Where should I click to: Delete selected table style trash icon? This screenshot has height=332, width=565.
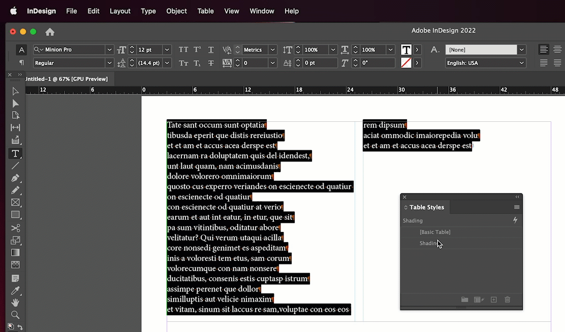508,300
